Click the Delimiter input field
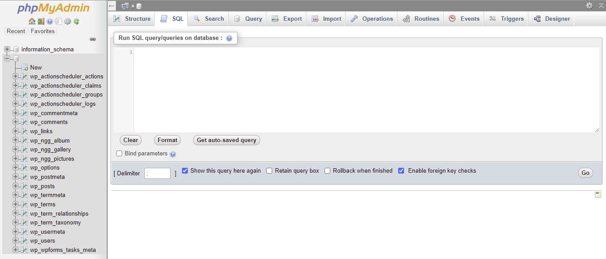 click(157, 174)
